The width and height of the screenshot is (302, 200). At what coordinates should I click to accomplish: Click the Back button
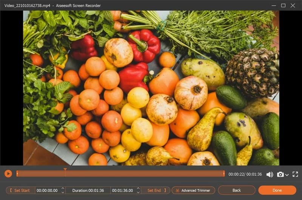click(x=237, y=190)
